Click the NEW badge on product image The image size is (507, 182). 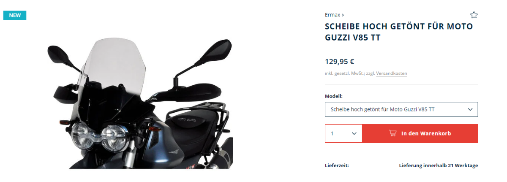pos(15,15)
